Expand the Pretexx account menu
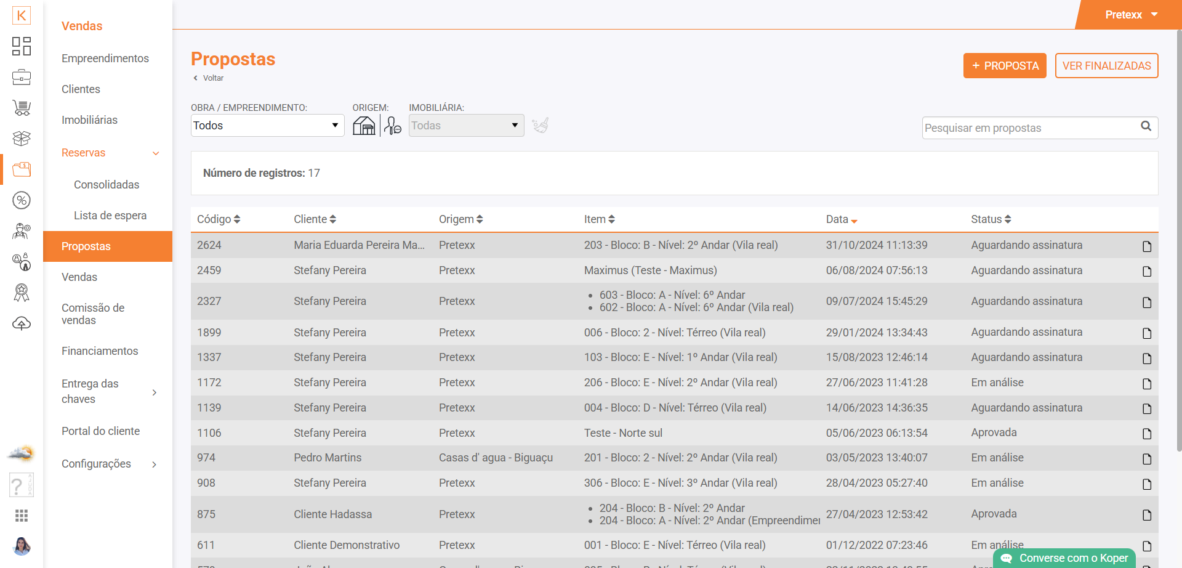This screenshot has height=568, width=1182. coord(1131,15)
